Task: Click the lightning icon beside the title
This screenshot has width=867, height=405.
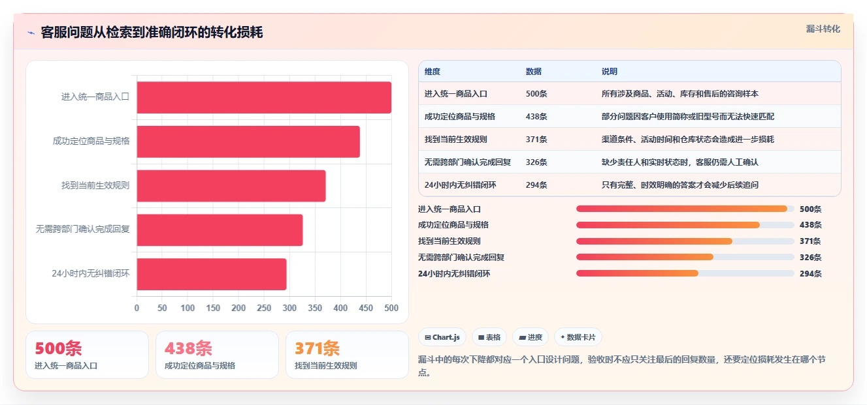Action: (31, 33)
